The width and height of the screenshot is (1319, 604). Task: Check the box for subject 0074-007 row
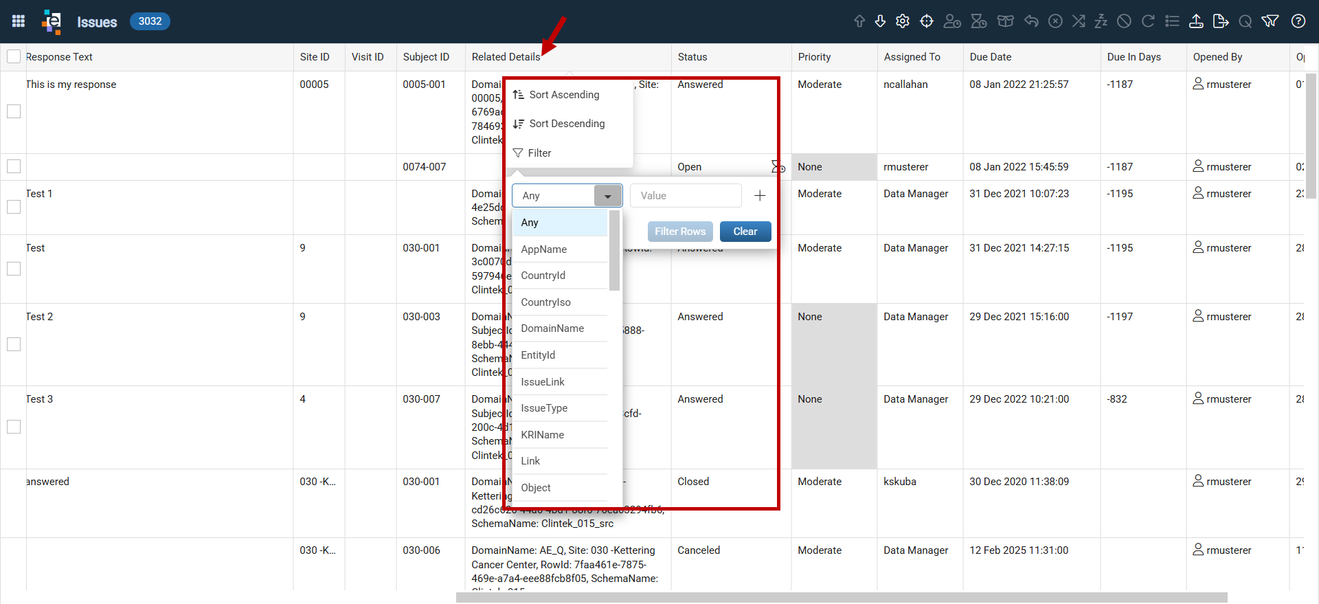(x=14, y=166)
